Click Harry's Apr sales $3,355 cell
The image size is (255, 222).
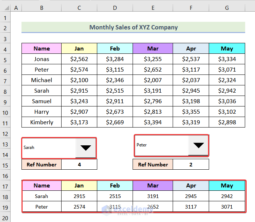(191, 112)
